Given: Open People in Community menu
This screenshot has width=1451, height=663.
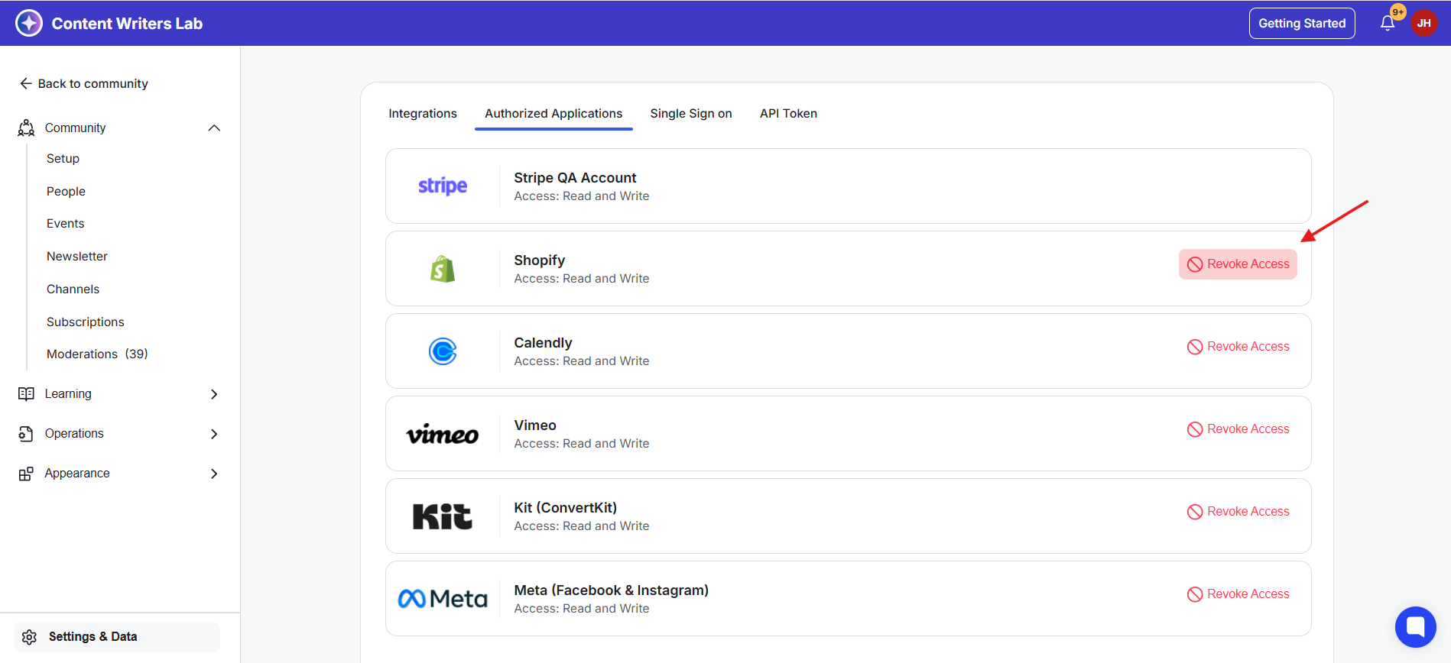Looking at the screenshot, I should (66, 191).
